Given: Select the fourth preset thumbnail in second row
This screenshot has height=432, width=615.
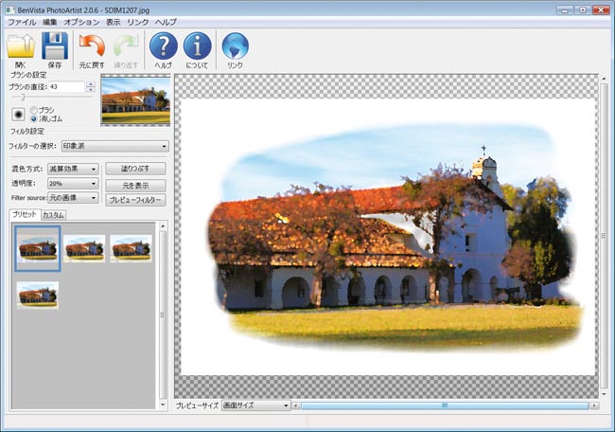Looking at the screenshot, I should [x=38, y=296].
